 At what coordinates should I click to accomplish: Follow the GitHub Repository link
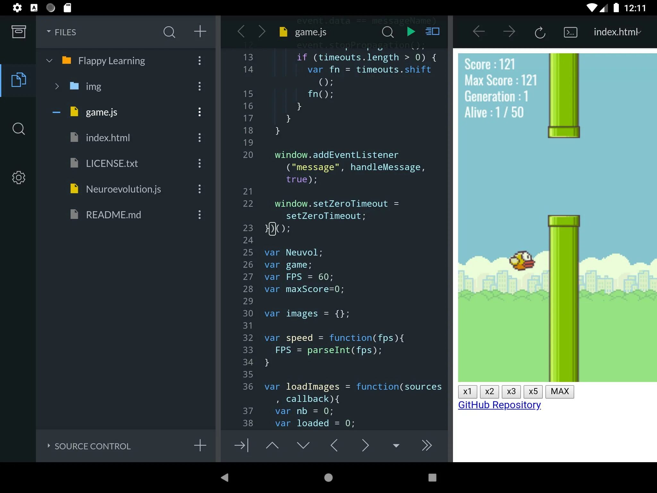point(499,405)
